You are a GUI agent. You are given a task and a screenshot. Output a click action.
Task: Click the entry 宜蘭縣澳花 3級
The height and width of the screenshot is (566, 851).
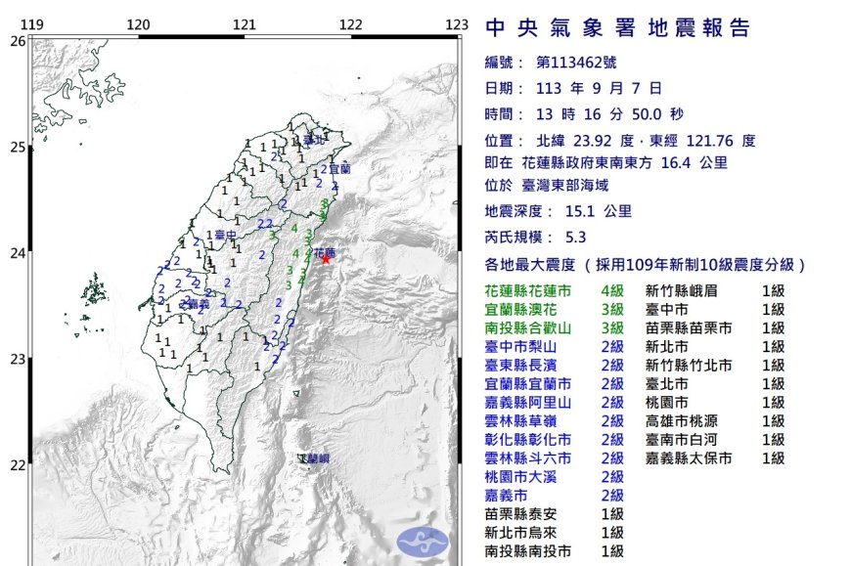(554, 310)
